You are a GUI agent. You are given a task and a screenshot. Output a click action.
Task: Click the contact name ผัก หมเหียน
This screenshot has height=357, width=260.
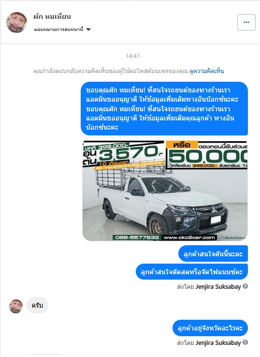52,16
